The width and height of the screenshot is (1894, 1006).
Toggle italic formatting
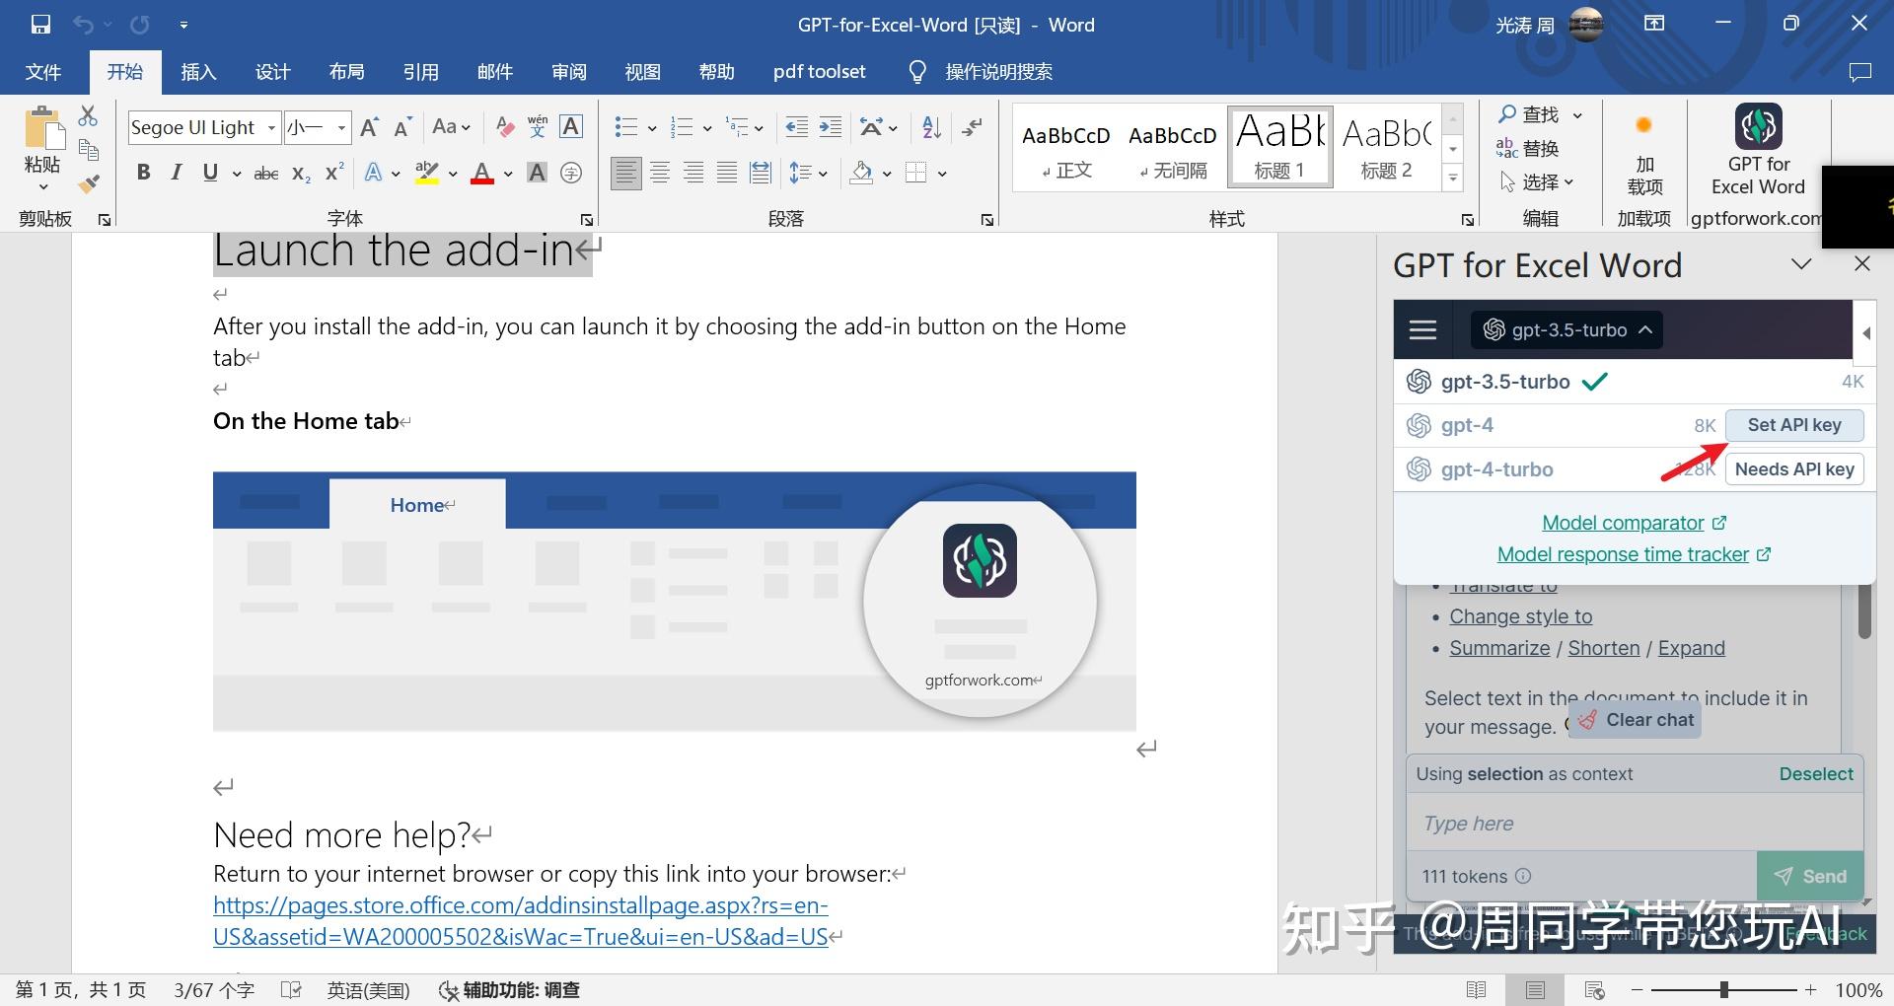[x=177, y=173]
